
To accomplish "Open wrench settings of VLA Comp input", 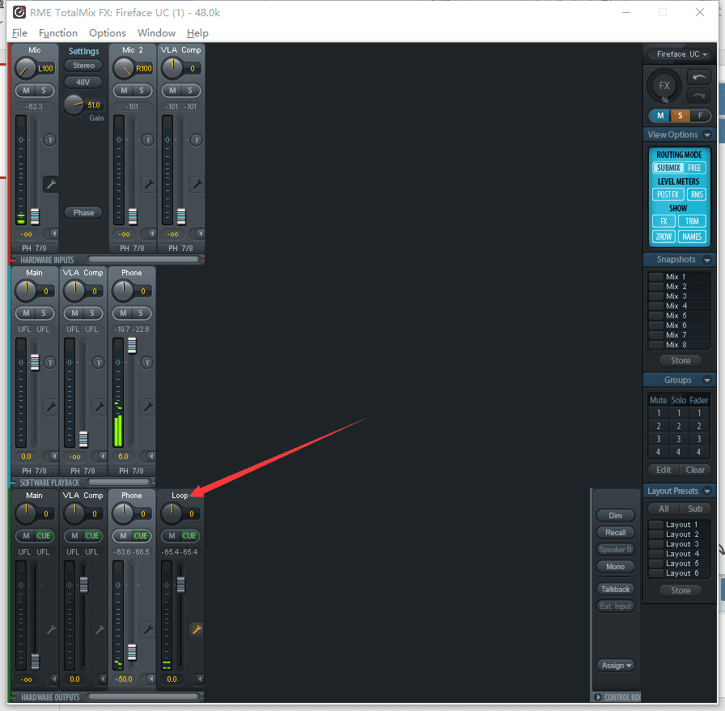I will 197,185.
